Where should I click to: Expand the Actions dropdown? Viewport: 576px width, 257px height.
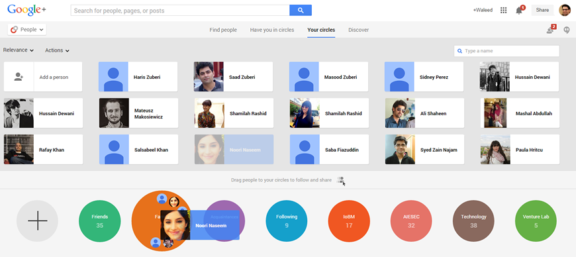click(58, 50)
